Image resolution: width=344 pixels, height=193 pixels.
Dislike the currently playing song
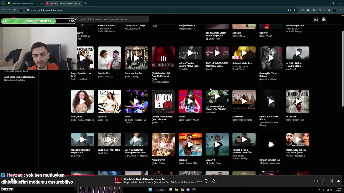206,181
